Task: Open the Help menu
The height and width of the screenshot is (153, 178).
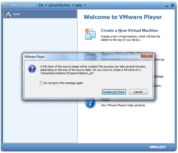Action: click(79, 5)
